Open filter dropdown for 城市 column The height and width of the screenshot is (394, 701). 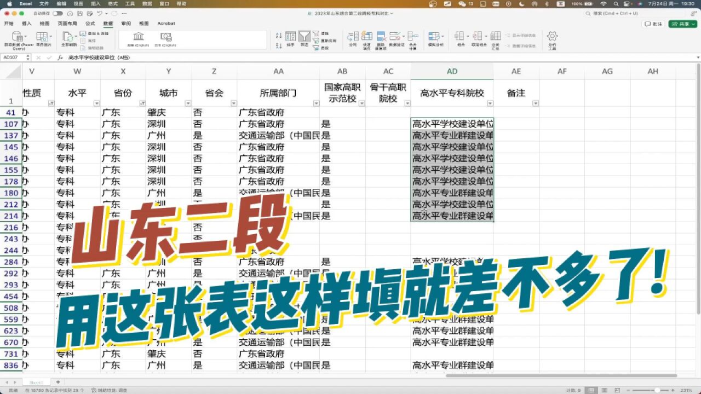tap(187, 103)
